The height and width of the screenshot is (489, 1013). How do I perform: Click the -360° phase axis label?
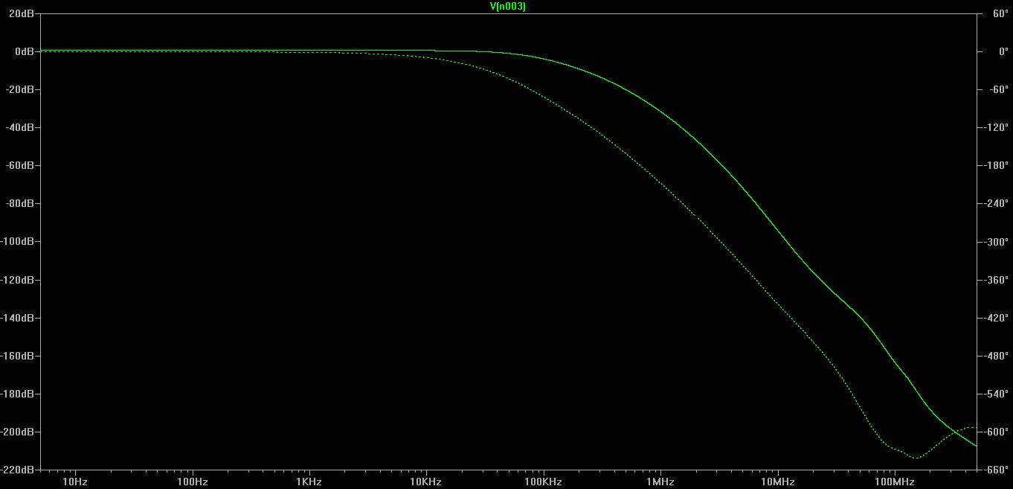(996, 280)
